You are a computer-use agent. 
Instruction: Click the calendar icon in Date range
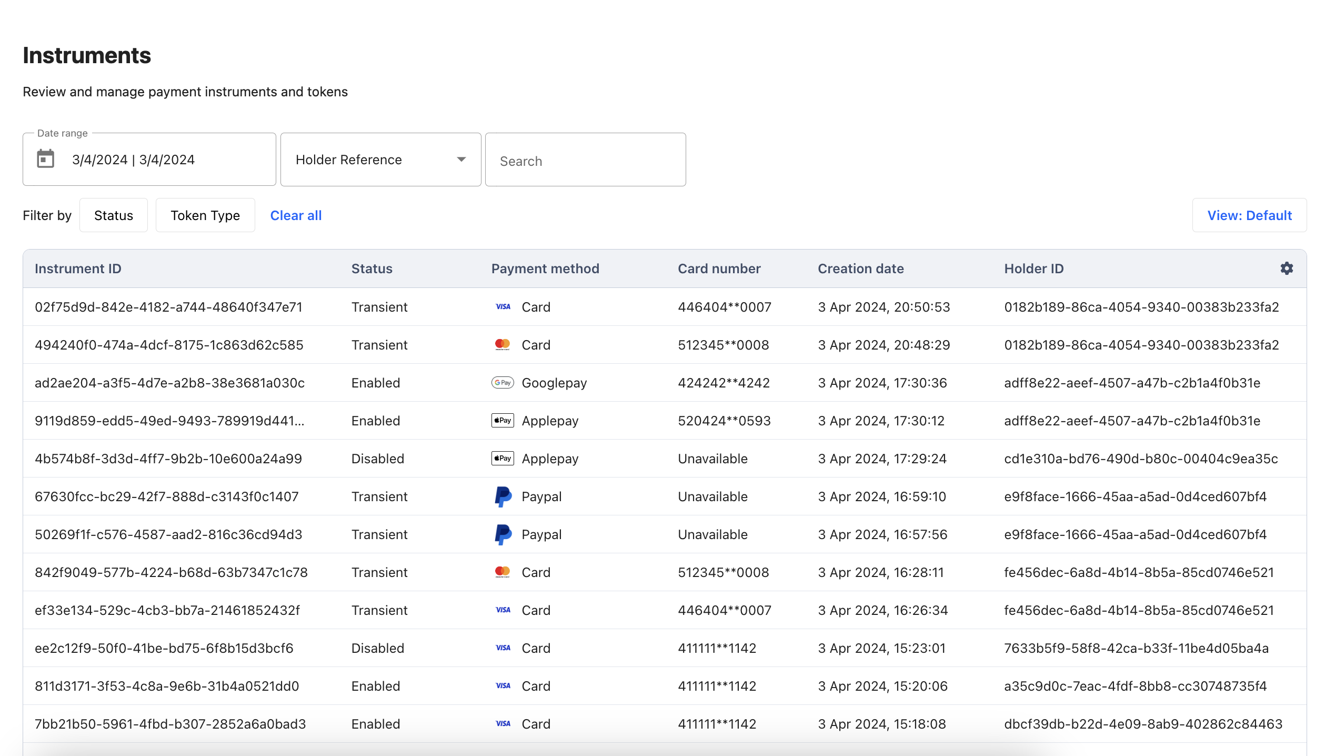(46, 159)
